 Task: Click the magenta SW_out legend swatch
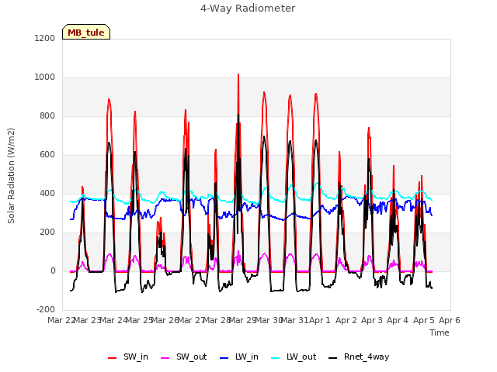[x=165, y=358]
